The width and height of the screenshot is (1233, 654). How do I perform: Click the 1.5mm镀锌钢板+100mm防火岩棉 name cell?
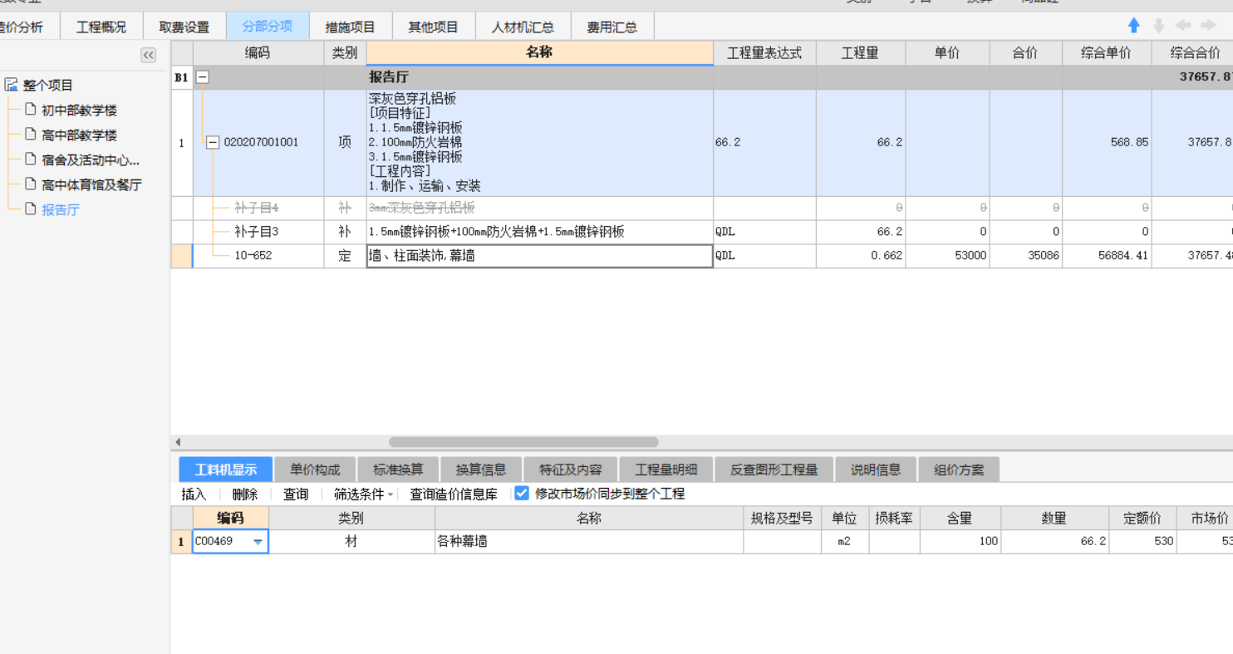pyautogui.click(x=539, y=232)
